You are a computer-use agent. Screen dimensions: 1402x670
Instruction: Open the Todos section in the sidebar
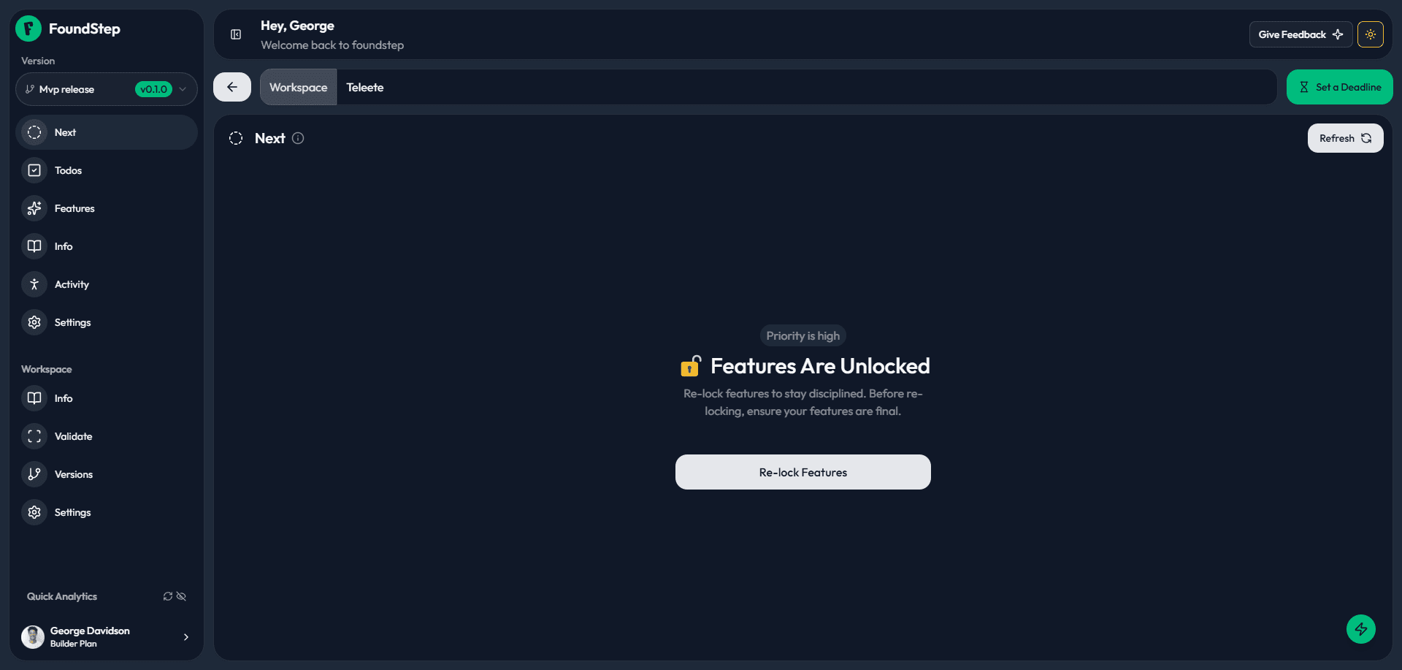(x=66, y=170)
